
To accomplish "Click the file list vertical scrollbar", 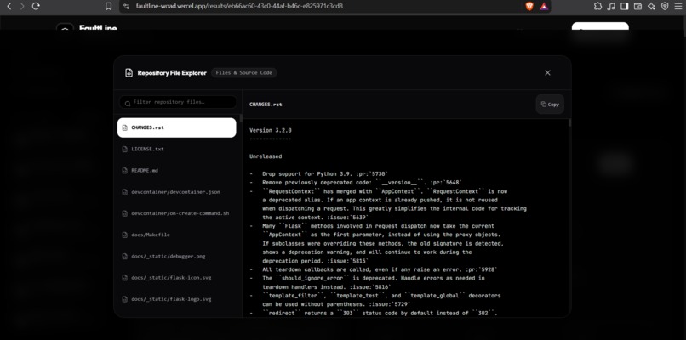I will [x=241, y=118].
